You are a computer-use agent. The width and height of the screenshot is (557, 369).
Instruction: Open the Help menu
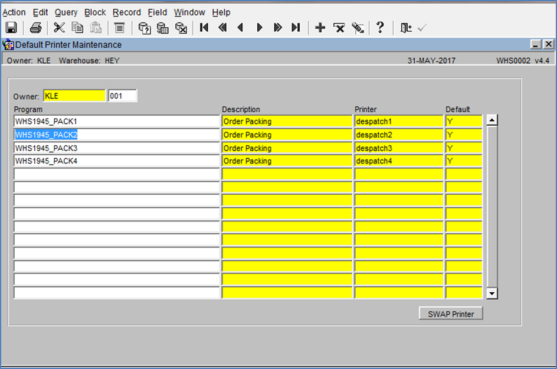pos(221,12)
